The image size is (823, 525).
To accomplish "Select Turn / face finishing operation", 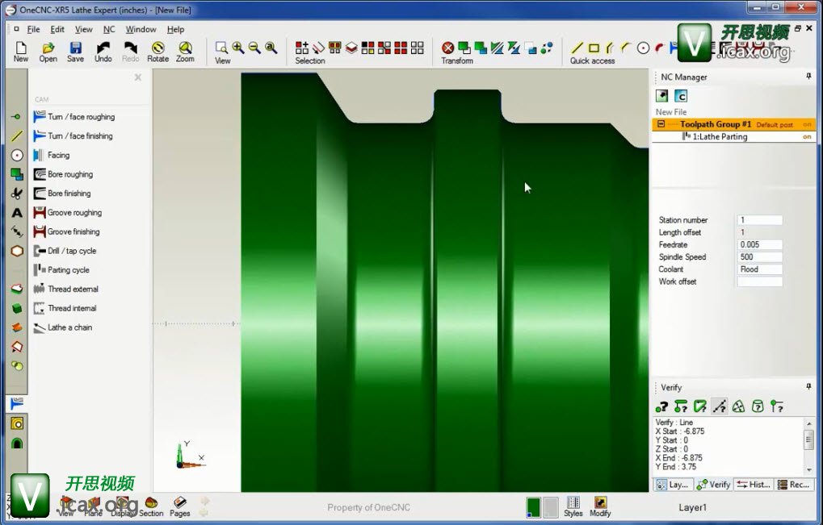I will [73, 136].
